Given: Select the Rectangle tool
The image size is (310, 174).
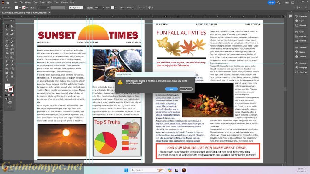Looking at the screenshot, I should point(7,42).
